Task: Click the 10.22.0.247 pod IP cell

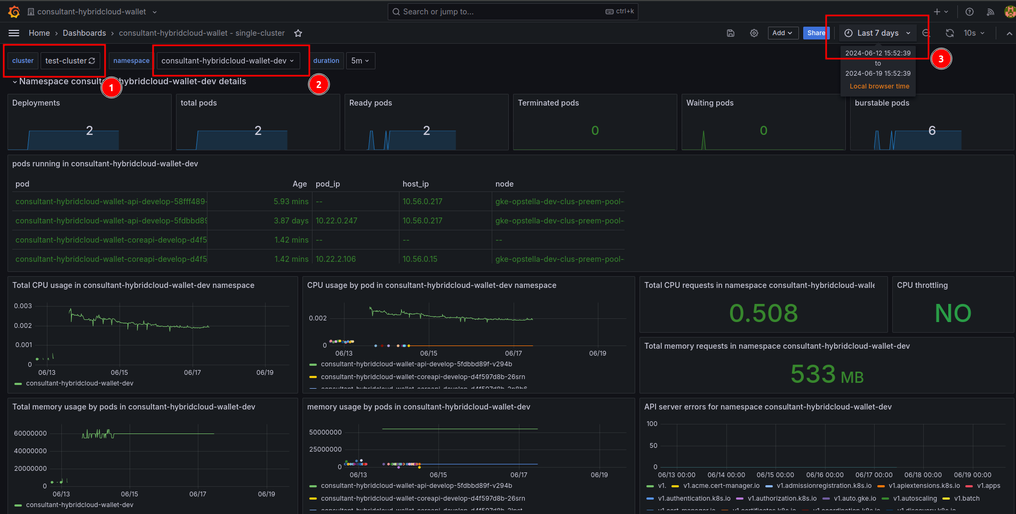Action: [337, 221]
